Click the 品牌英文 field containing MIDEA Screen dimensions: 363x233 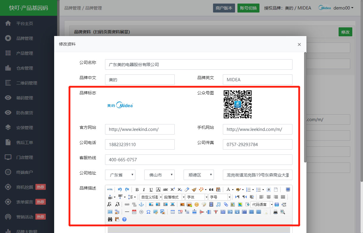pos(258,80)
